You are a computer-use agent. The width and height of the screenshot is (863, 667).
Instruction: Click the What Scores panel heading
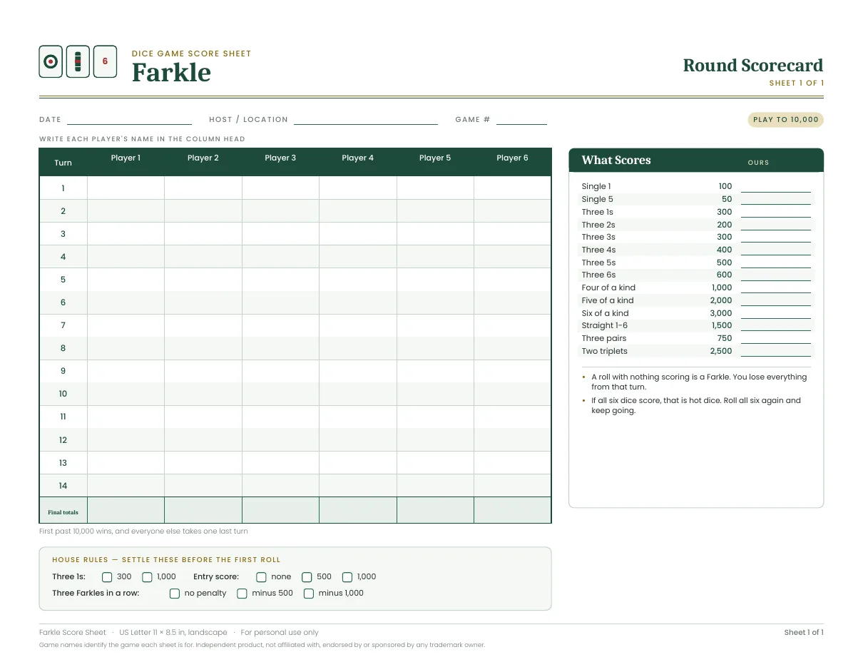pyautogui.click(x=616, y=161)
